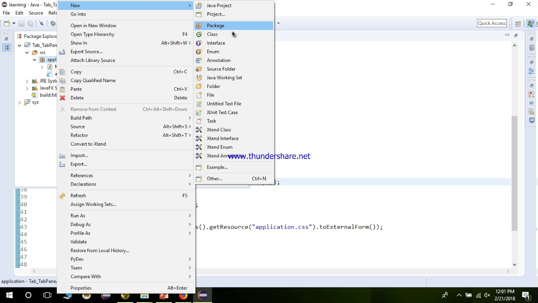
Task: Open the Edit menu
Action: [19, 13]
